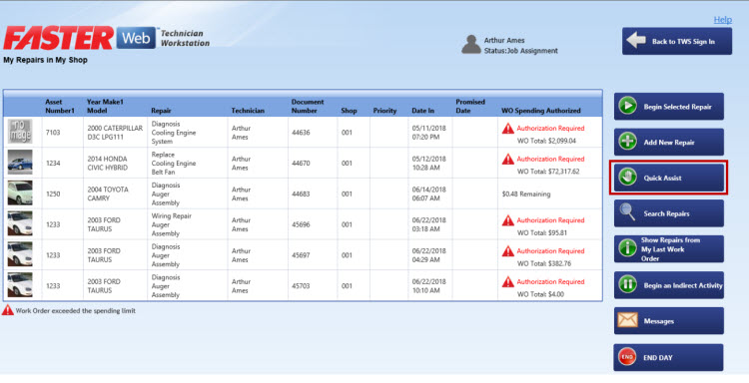Click asset number 1250
This screenshot has height=383, width=749.
(53, 194)
